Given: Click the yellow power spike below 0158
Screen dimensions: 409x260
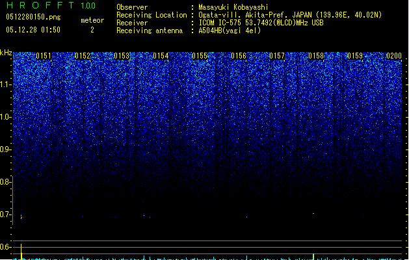Looking at the screenshot, I should click(x=313, y=257).
